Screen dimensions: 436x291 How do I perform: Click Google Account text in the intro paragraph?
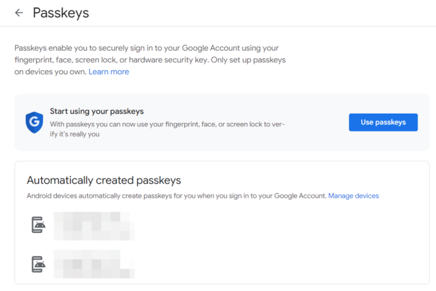[211, 48]
